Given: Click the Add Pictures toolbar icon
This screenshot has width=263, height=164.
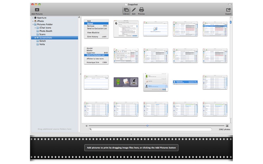Looking at the screenshot, I should 37,10.
